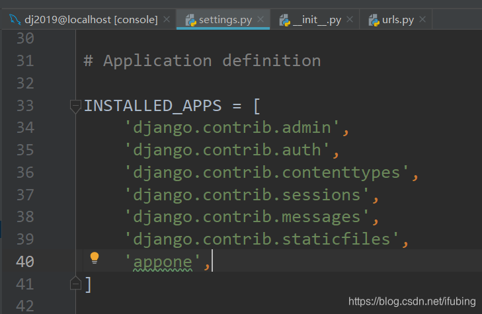Click the Python file icon on urls.py tab
This screenshot has height=314, width=482.
(x=374, y=20)
